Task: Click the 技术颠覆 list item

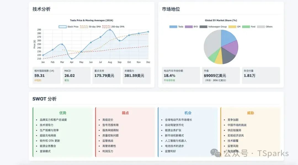Action: [233, 141]
